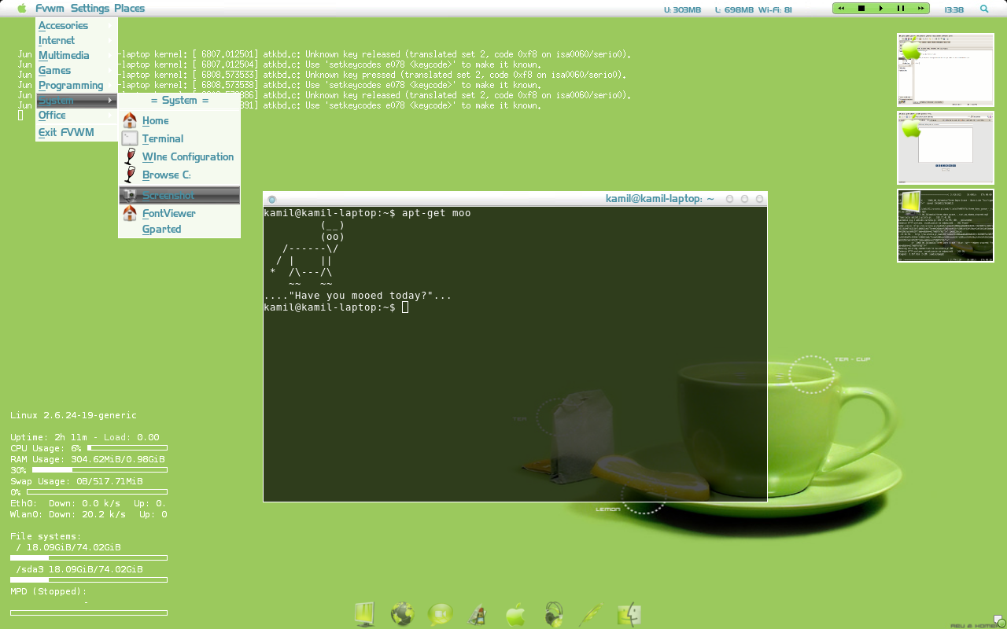The image size is (1007, 629).
Task: Click the camera icon beside Screenshot
Action: pyautogui.click(x=130, y=195)
